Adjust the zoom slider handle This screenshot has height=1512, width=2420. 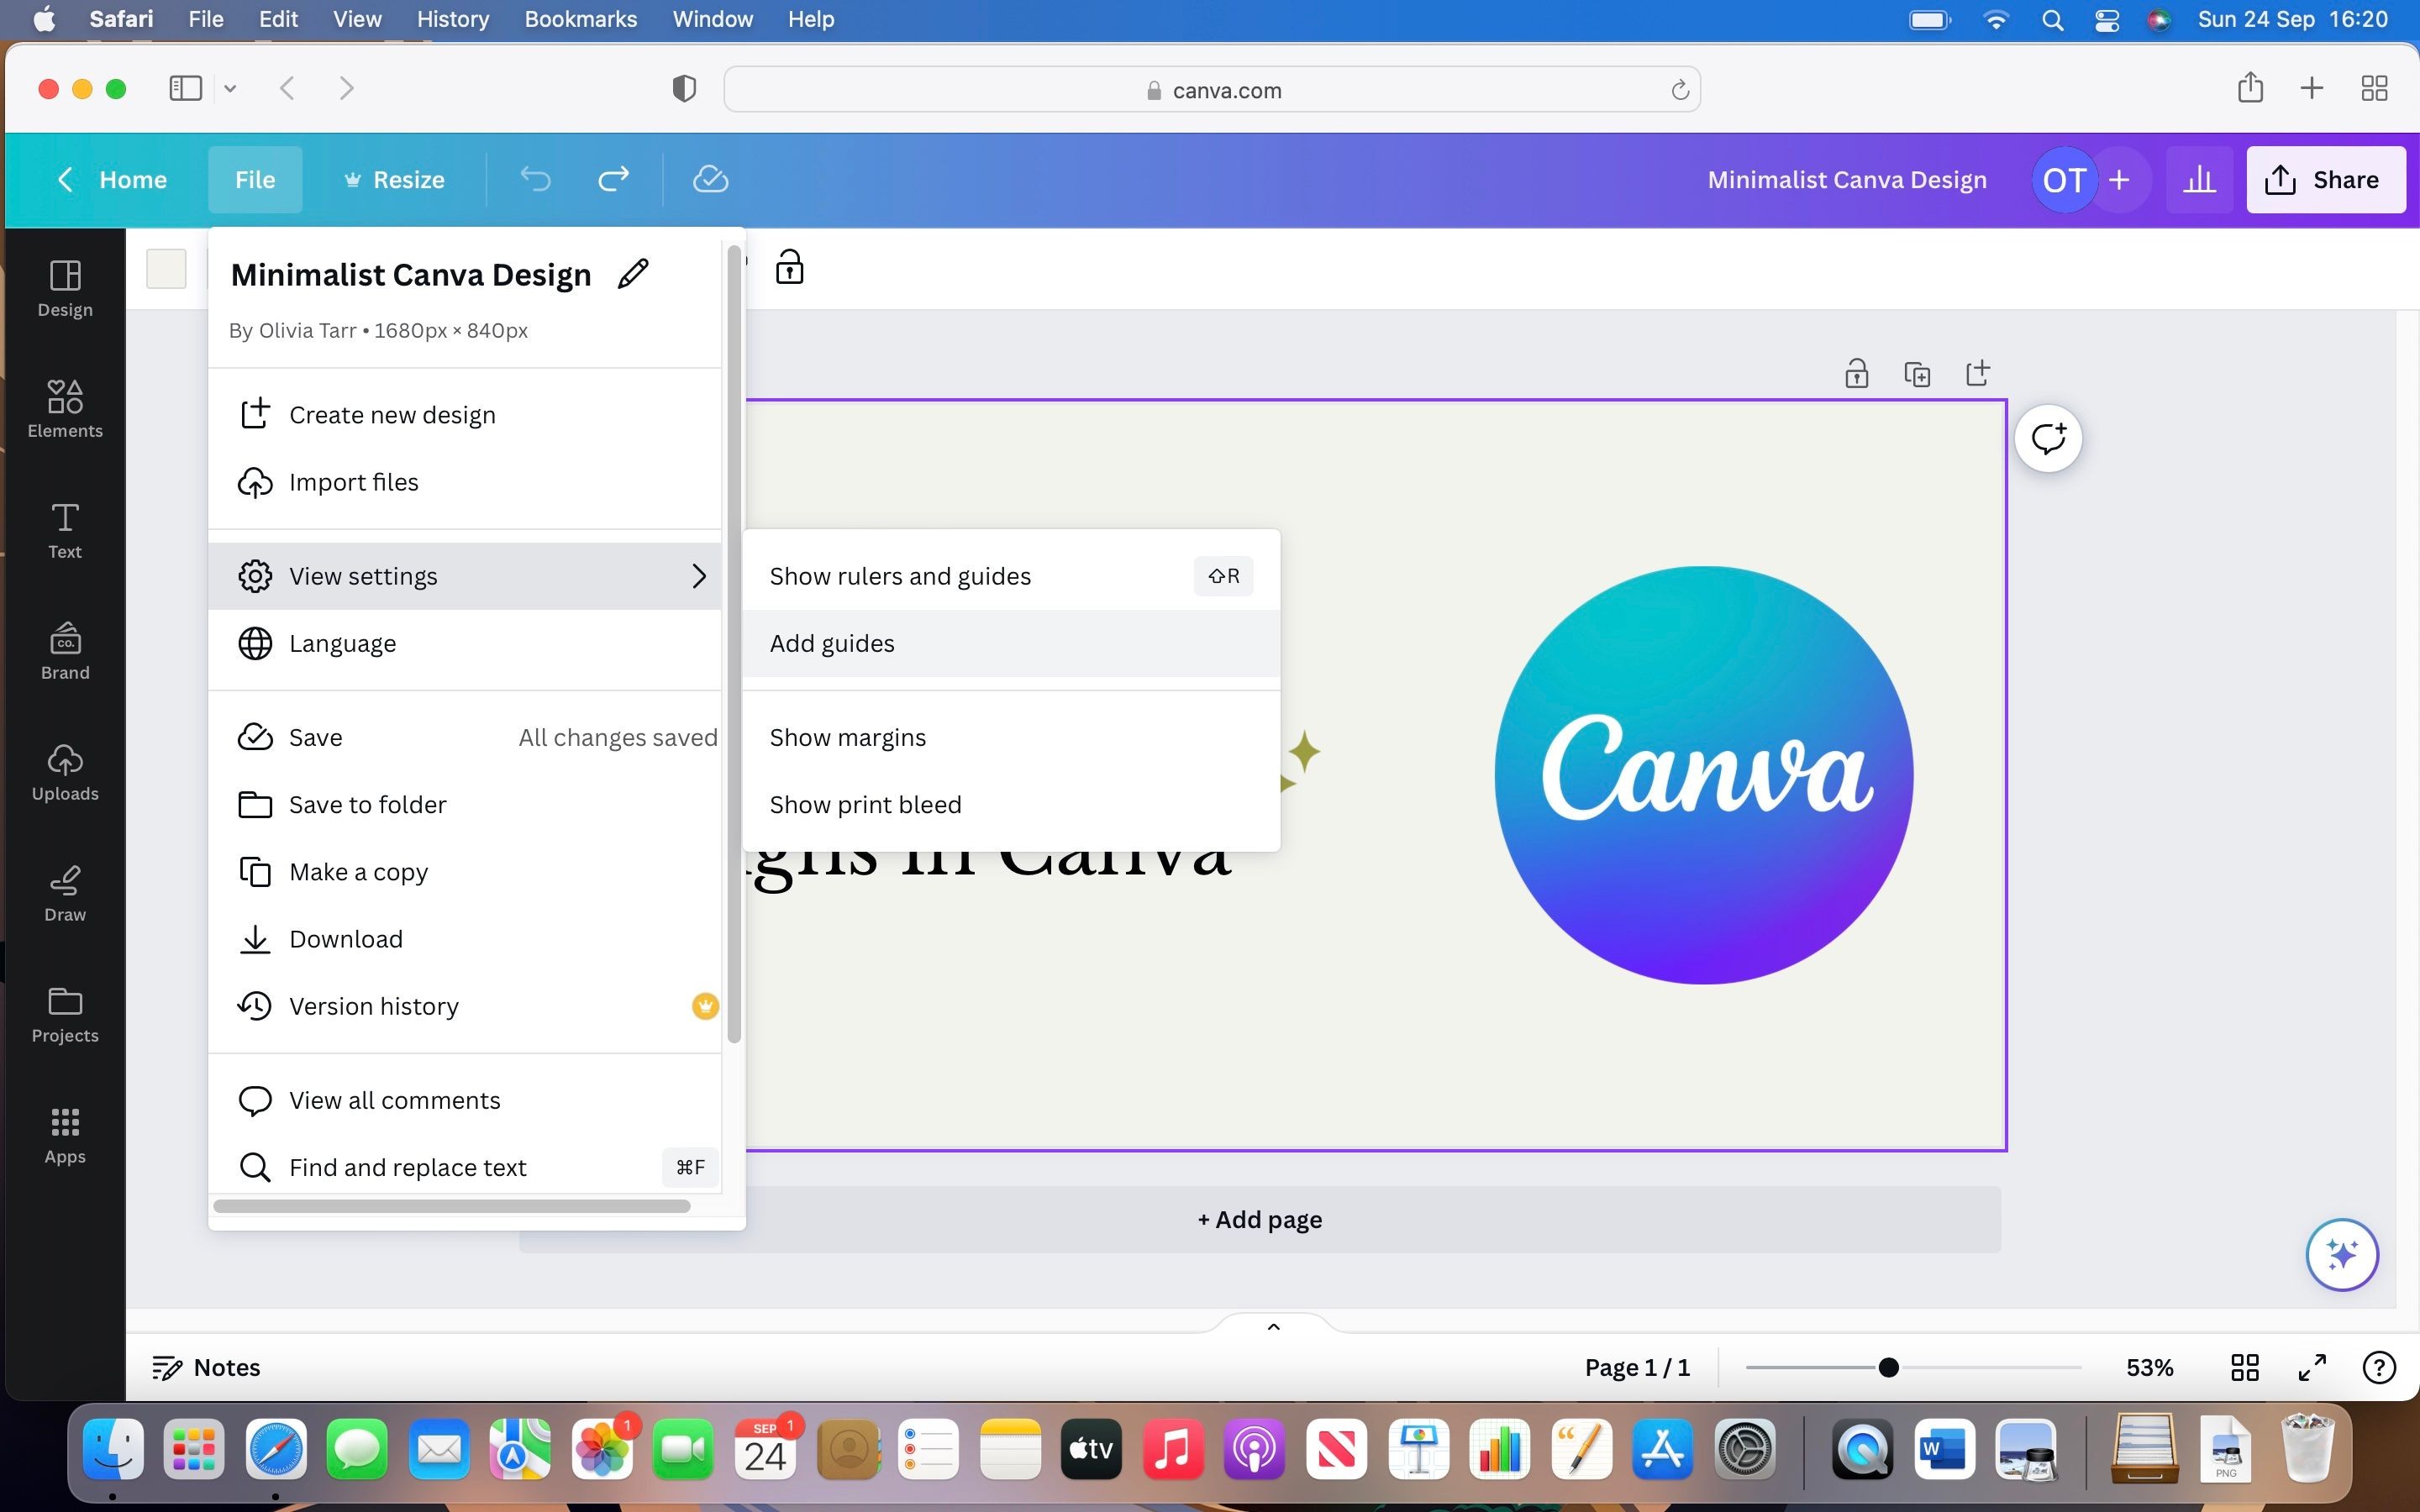pyautogui.click(x=1888, y=1367)
